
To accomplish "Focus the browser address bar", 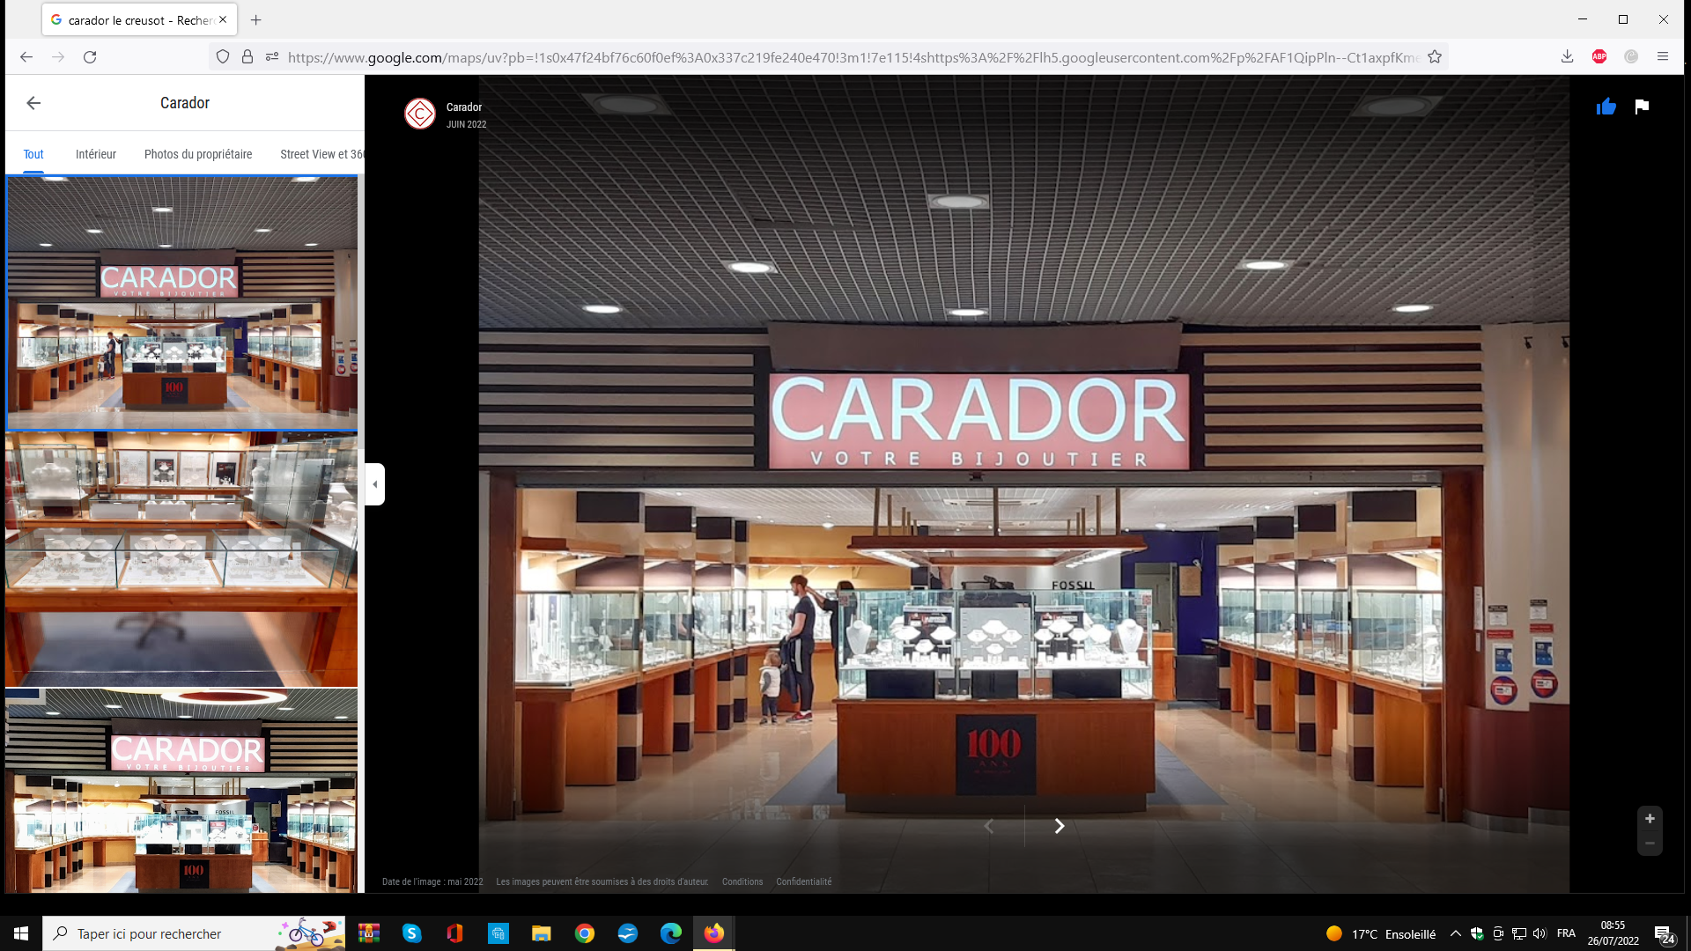I will coord(853,57).
